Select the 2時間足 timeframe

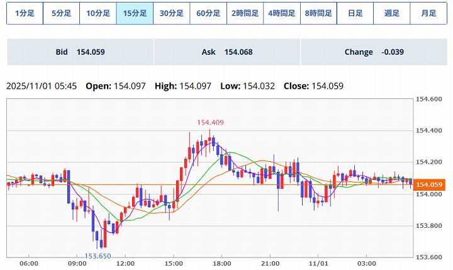pyautogui.click(x=245, y=13)
